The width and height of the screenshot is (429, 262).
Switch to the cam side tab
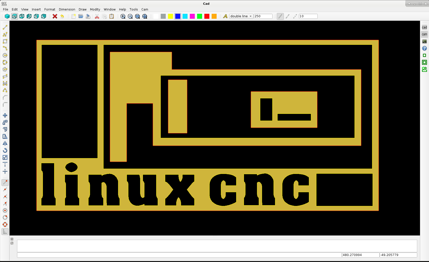pyautogui.click(x=424, y=34)
